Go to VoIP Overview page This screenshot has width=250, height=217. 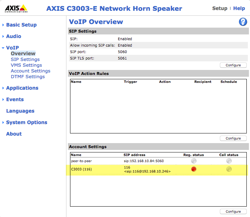coord(23,53)
